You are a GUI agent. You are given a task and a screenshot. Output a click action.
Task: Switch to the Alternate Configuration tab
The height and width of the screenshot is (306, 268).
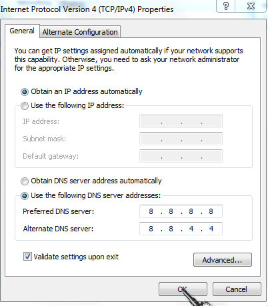(80, 32)
